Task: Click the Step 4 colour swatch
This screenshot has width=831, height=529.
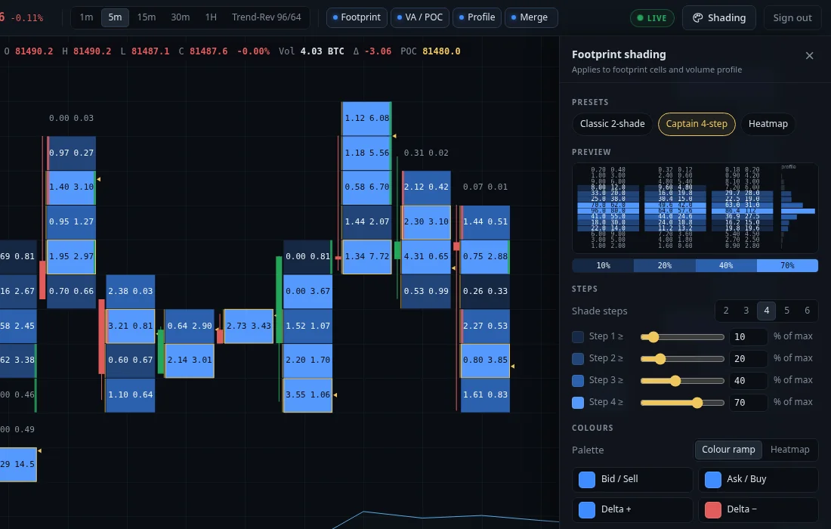Action: (578, 402)
